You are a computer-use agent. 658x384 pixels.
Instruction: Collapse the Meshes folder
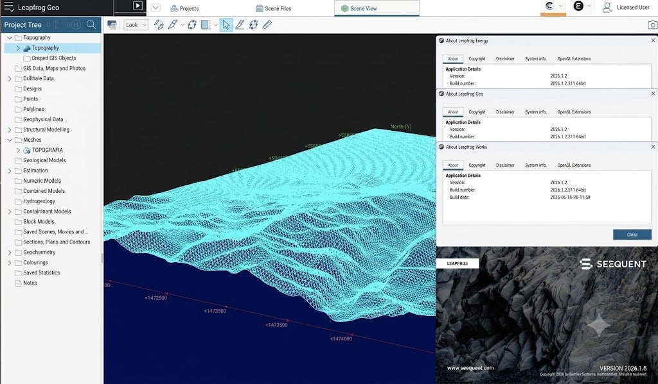click(x=10, y=140)
